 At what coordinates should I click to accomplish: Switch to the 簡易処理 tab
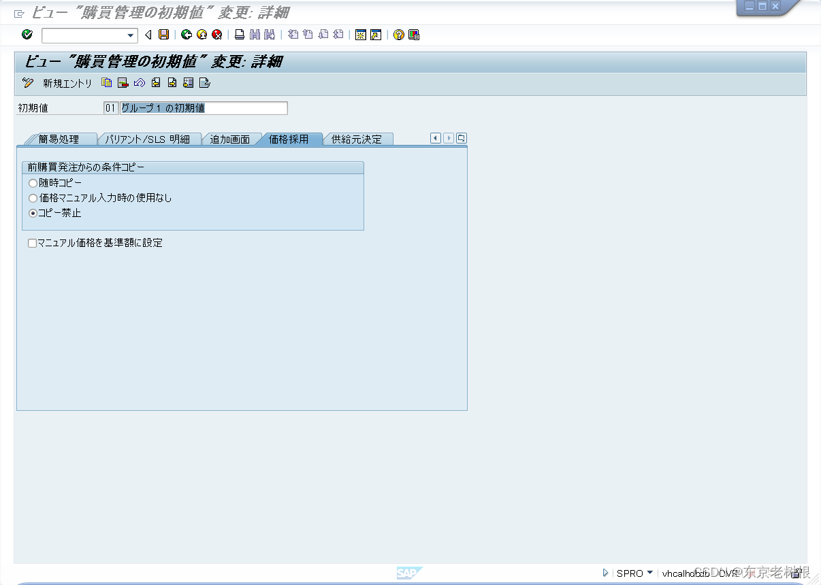pos(61,139)
